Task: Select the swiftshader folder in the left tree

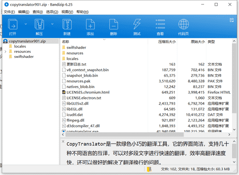Action: 24,56
